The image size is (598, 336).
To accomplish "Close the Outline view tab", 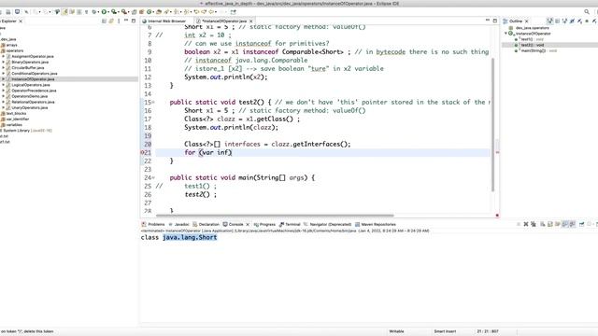I will pos(527,21).
